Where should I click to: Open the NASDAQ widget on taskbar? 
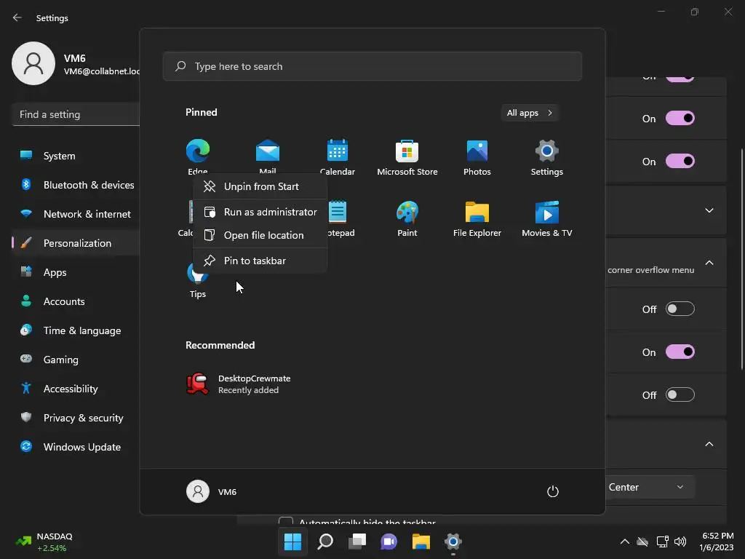click(x=44, y=542)
